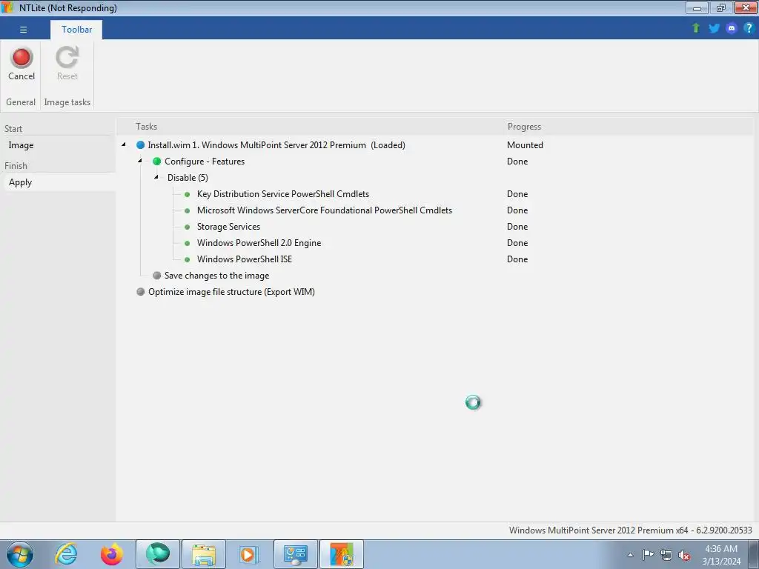
Task: Click the Mounted progress value
Action: [526, 145]
